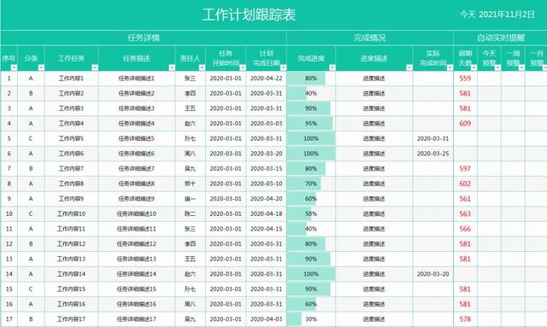This screenshot has height=327, width=547.
Task: Select the 工作计划跟踪表 title cell
Action: pos(249,15)
